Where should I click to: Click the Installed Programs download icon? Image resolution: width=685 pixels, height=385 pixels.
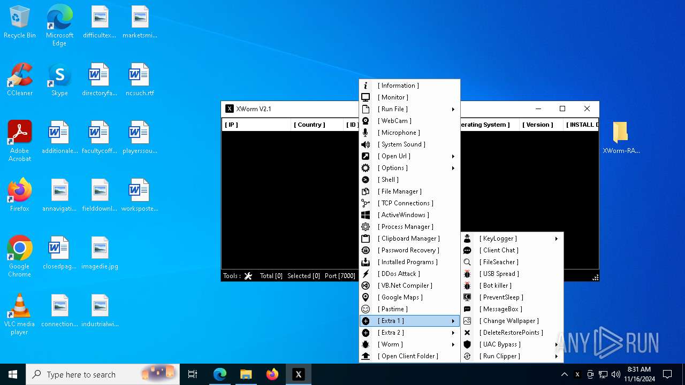point(366,262)
